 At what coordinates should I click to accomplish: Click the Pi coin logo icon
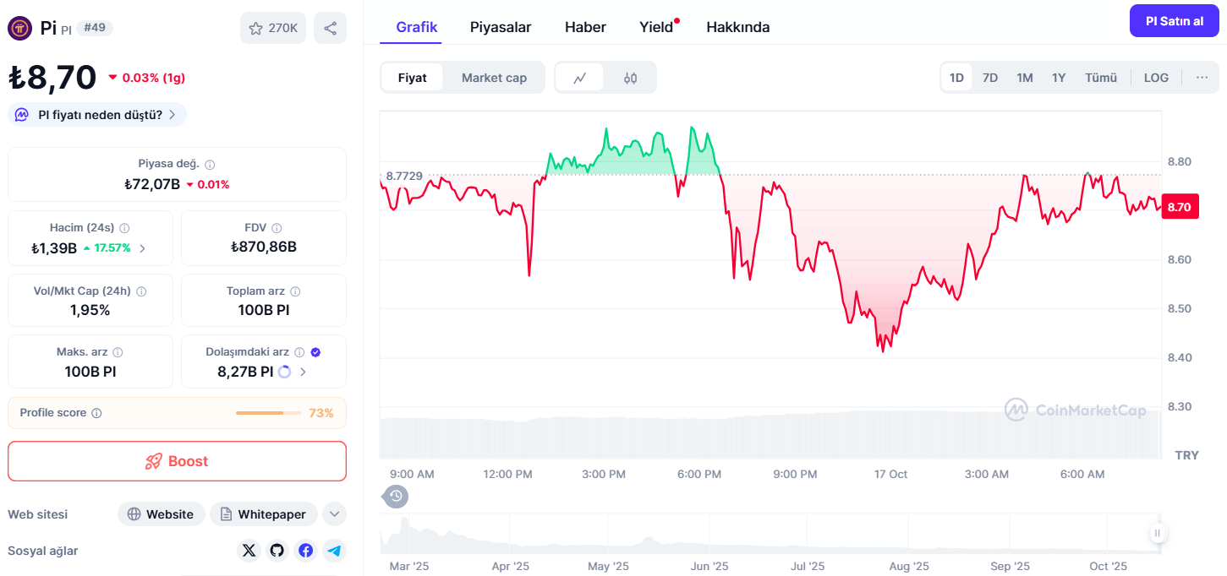(19, 28)
